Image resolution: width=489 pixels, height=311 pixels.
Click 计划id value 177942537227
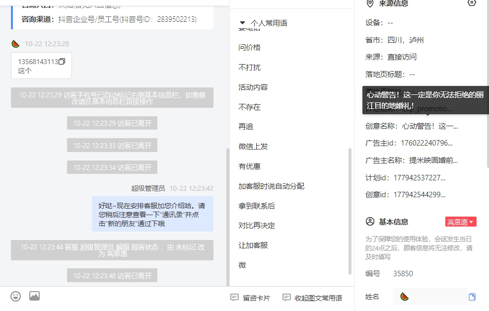(x=419, y=178)
